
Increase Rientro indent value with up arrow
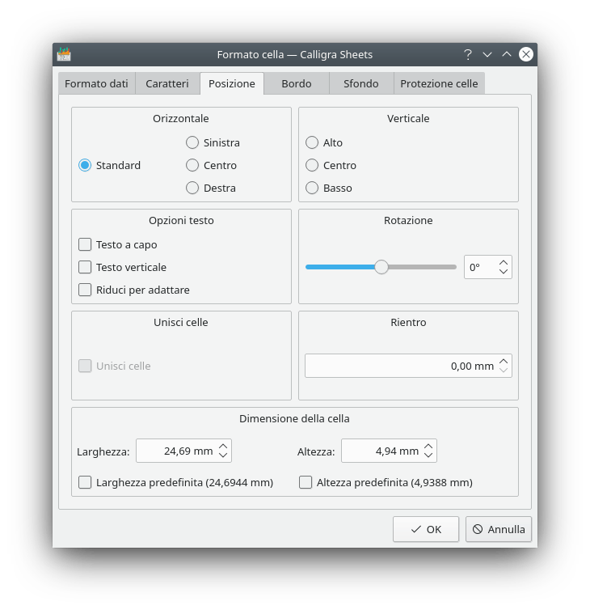pyautogui.click(x=504, y=361)
